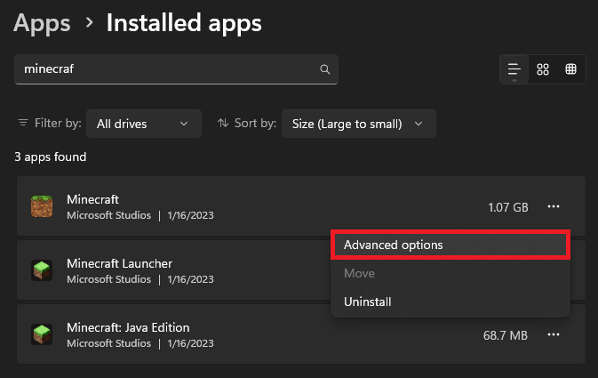Select the Minecraft Launcher app name
This screenshot has height=378, width=598.
click(x=119, y=263)
